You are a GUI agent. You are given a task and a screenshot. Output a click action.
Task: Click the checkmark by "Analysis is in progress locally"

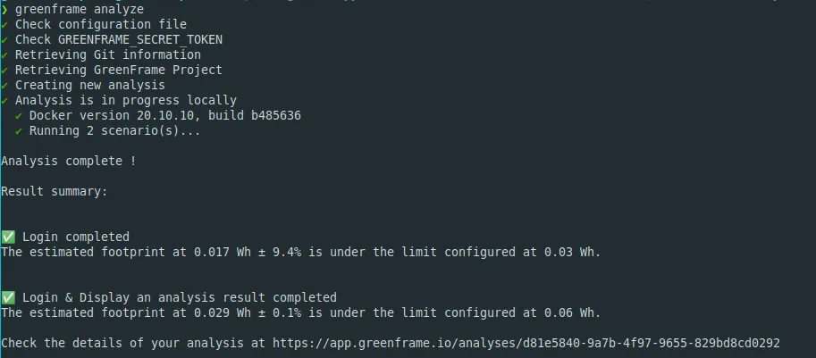[x=4, y=100]
